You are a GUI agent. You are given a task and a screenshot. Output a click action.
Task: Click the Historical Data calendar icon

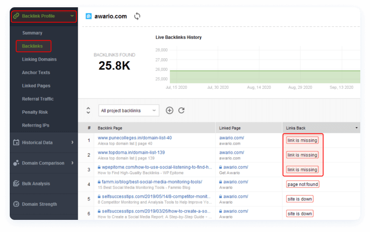[x=16, y=143]
